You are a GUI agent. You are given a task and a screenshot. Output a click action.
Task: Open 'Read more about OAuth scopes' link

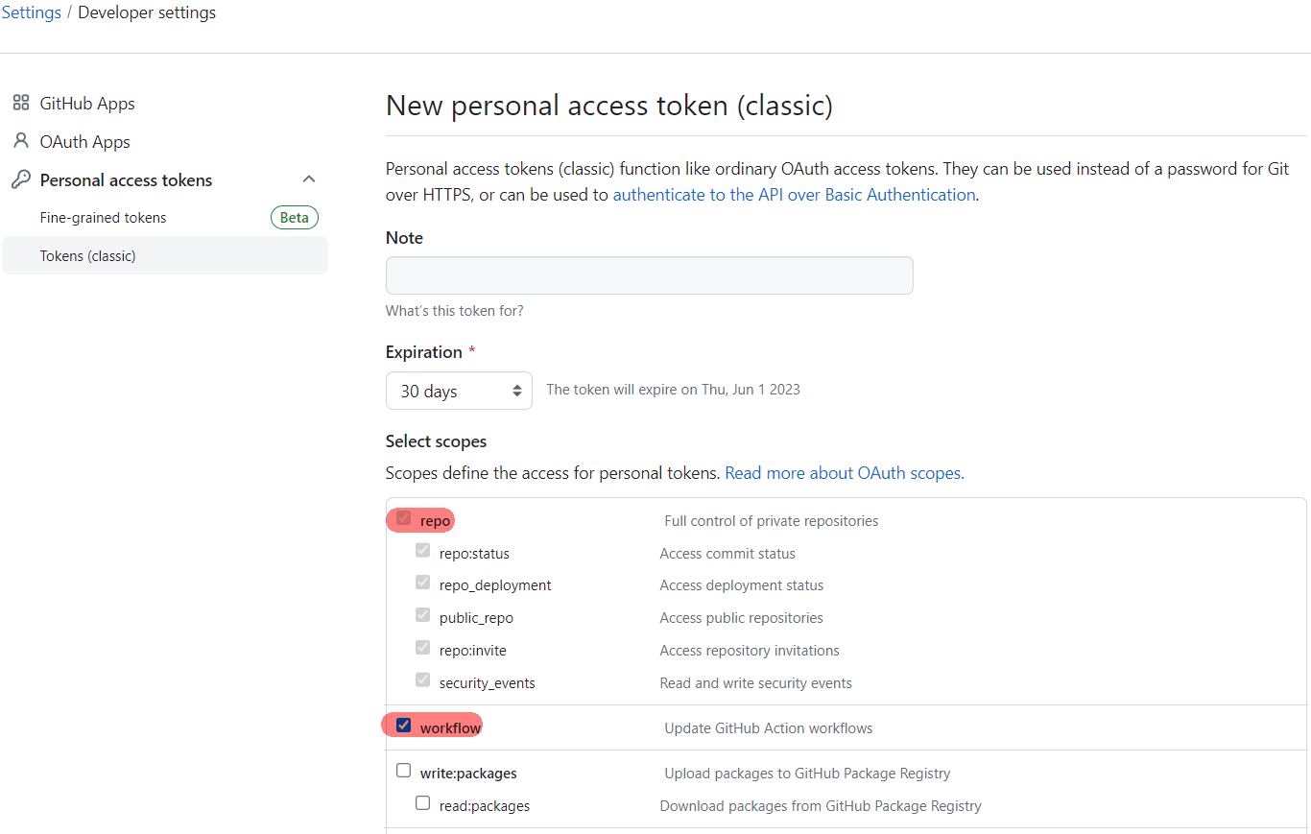[845, 473]
